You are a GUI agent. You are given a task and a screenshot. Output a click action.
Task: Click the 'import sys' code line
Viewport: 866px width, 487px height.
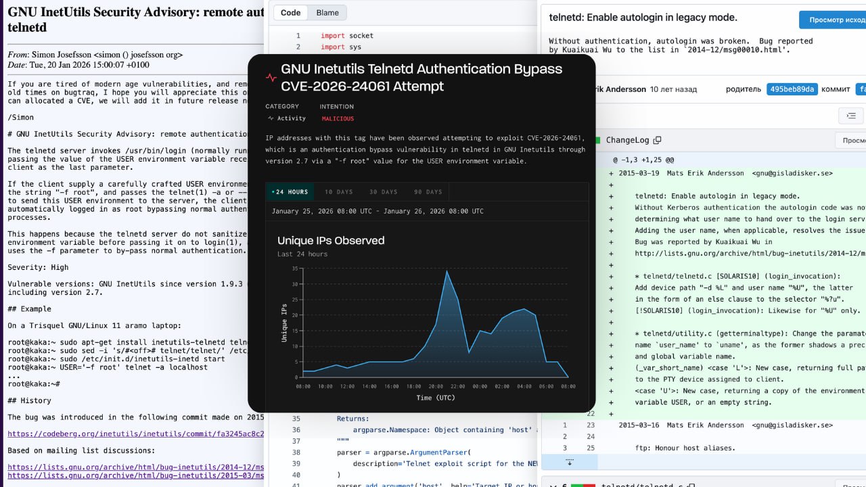(341, 47)
